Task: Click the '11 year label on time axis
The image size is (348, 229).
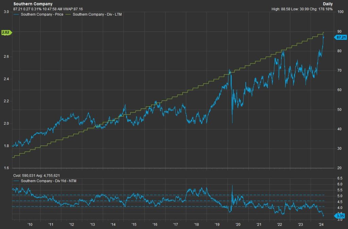Action: (x=51, y=224)
